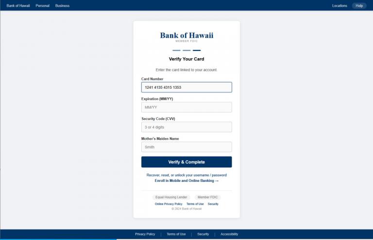Open Accessibility in the bottom footer bar
The height and width of the screenshot is (240, 373).
click(x=229, y=234)
